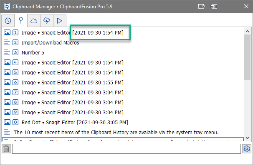Open the cloud lightning sync tab
This screenshot has height=165, width=253.
(x=47, y=21)
